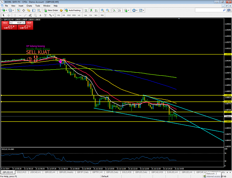This screenshot has height=178, width=232.
Task: Select the Trendline drawing tool
Action: [x=25, y=15]
